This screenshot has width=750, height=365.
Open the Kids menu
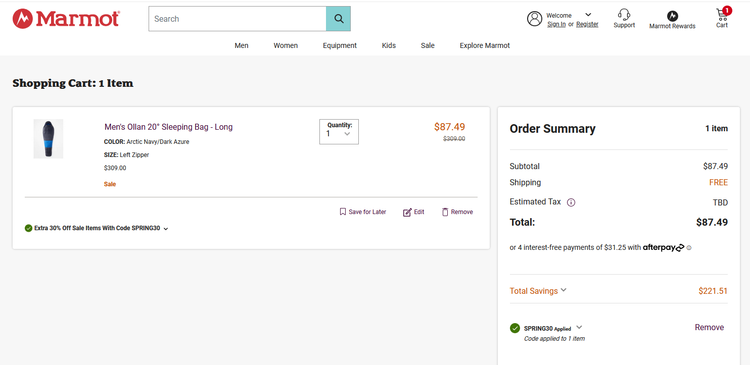tap(389, 45)
